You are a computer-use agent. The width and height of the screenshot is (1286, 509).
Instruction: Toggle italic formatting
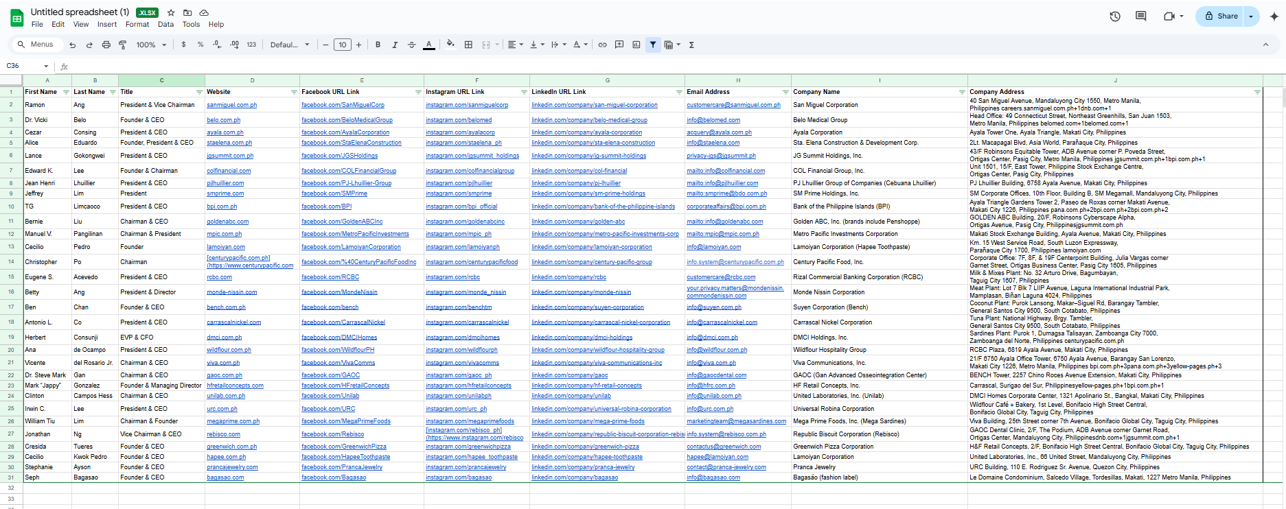click(395, 45)
